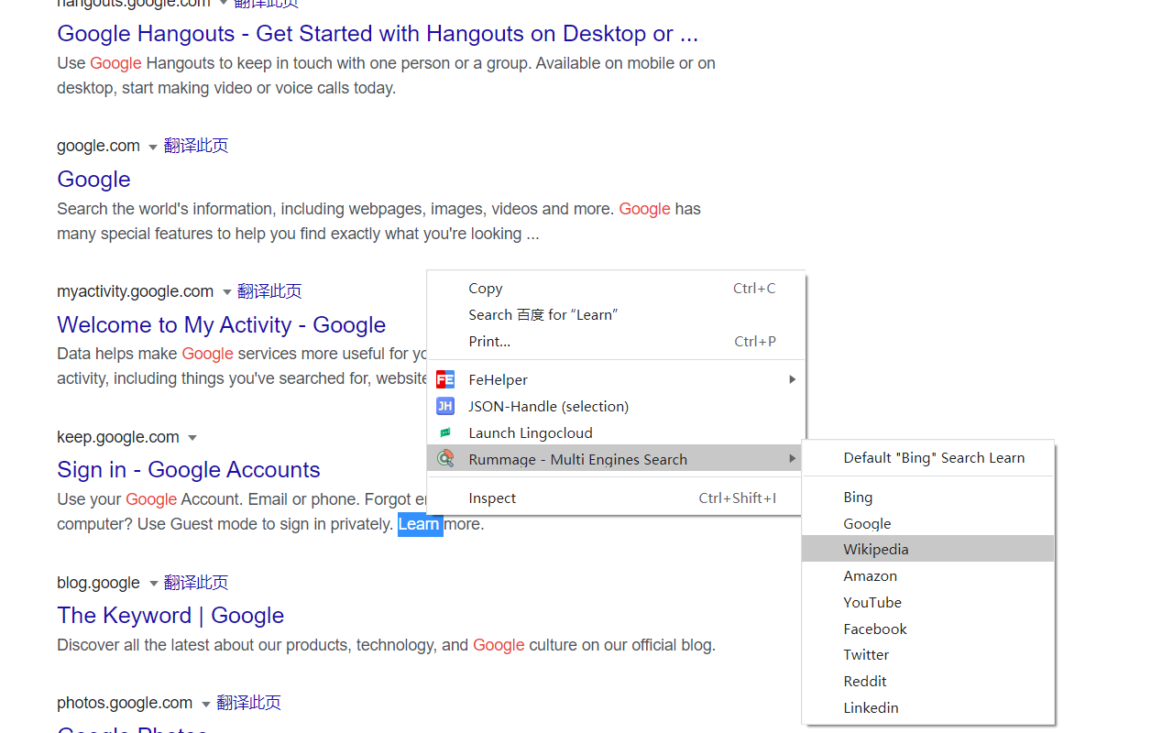
Task: Search with Linkedin in submenu
Action: [x=928, y=707]
